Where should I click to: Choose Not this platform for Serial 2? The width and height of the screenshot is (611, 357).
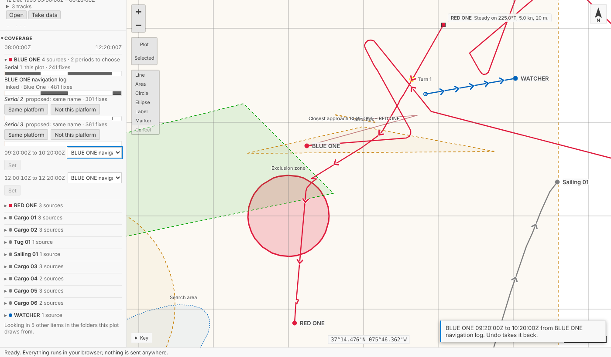pyautogui.click(x=75, y=109)
